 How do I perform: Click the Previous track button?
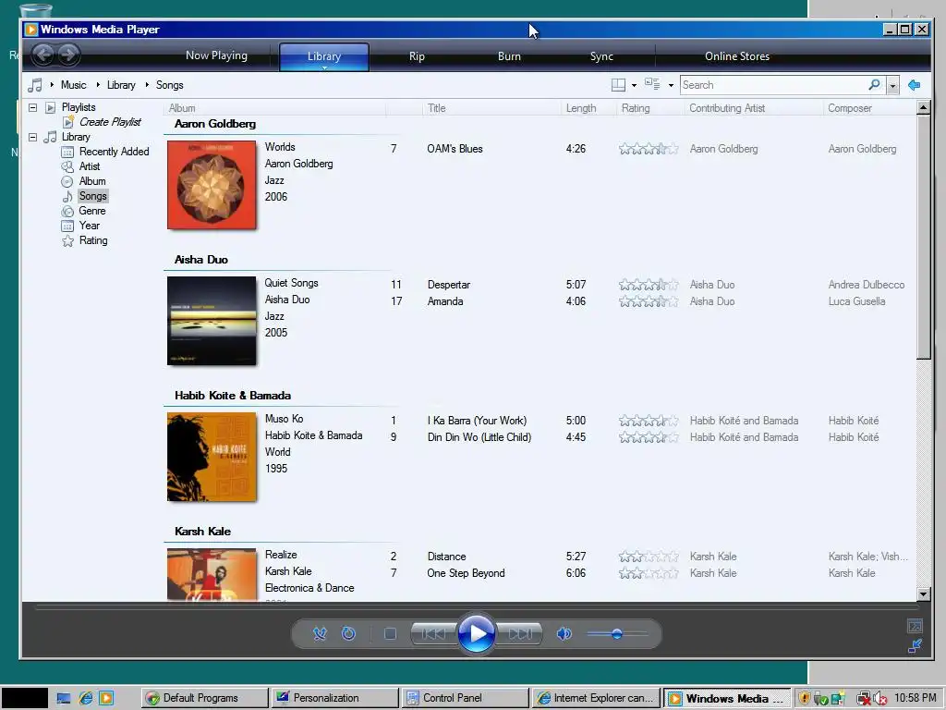433,634
